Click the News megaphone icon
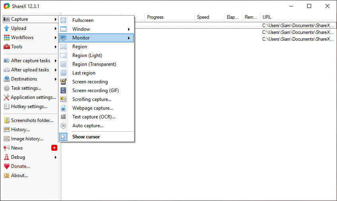This screenshot has width=337, height=201. click(7, 148)
